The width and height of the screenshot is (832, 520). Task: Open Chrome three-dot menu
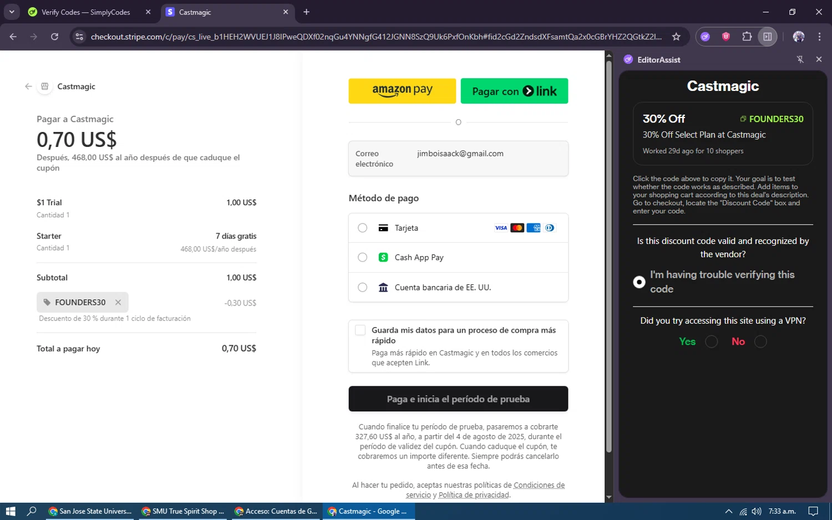[819, 37]
